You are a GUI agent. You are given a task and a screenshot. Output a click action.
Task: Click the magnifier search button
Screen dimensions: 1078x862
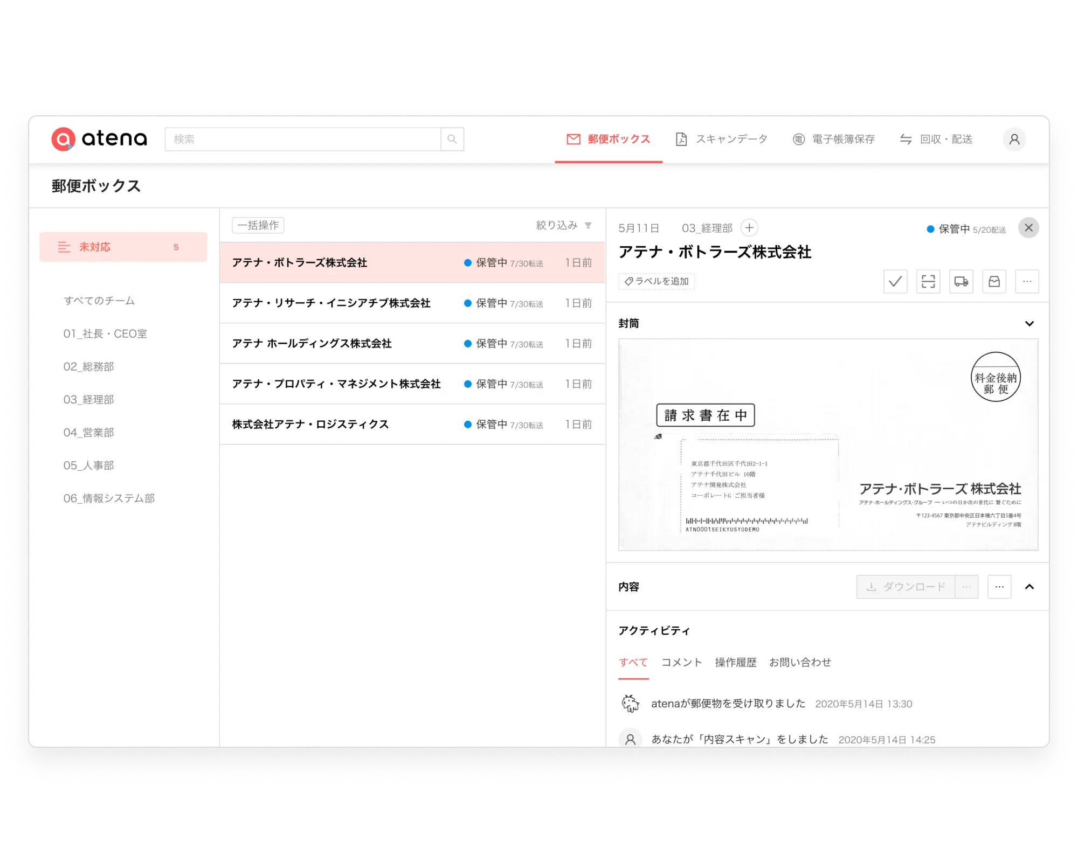click(x=452, y=140)
